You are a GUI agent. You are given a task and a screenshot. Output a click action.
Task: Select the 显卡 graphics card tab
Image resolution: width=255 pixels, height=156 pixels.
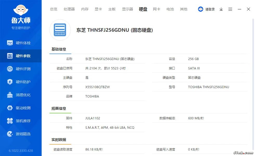pos(98,9)
